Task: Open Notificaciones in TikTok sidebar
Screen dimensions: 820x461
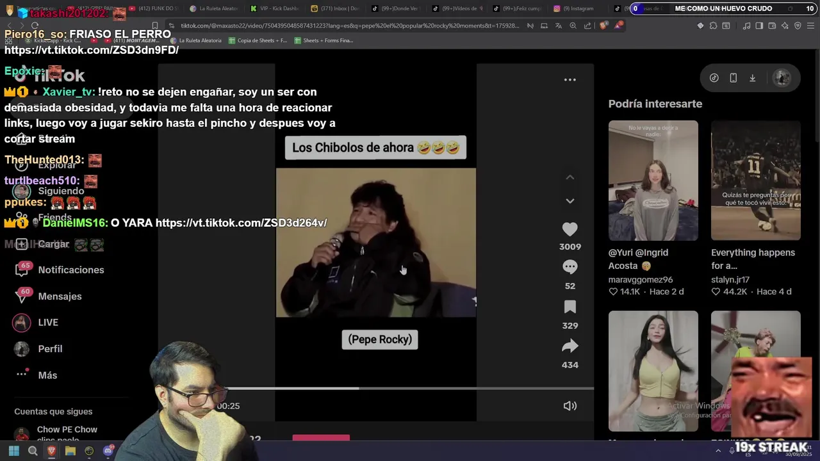Action: point(60,270)
